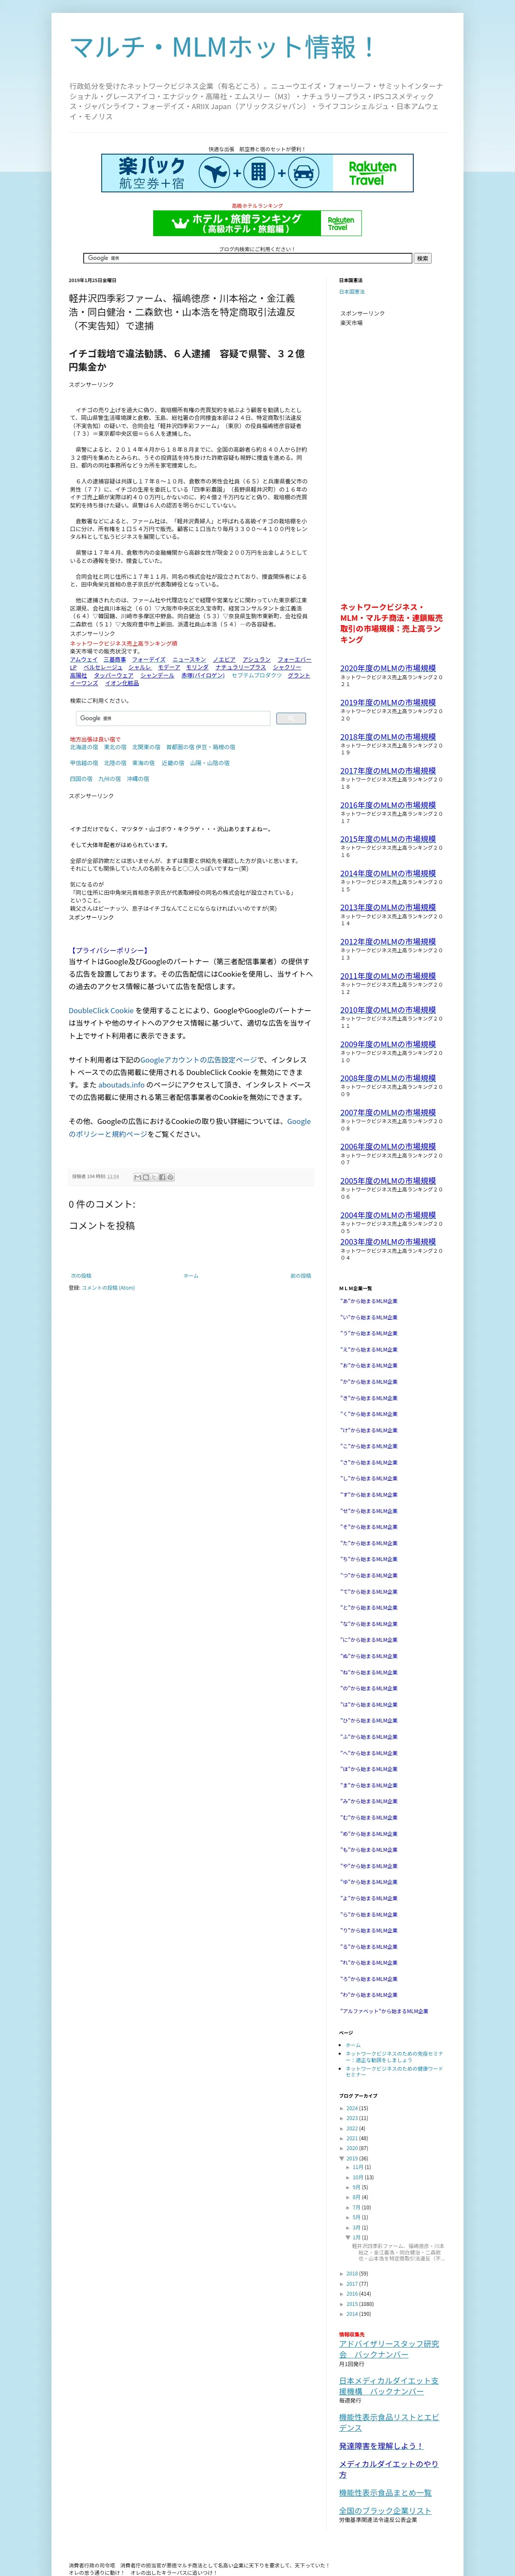Image resolution: width=515 pixels, height=2576 pixels.
Task: Open the 軽井沢四季彩ファーム post title
Action: [x=182, y=312]
